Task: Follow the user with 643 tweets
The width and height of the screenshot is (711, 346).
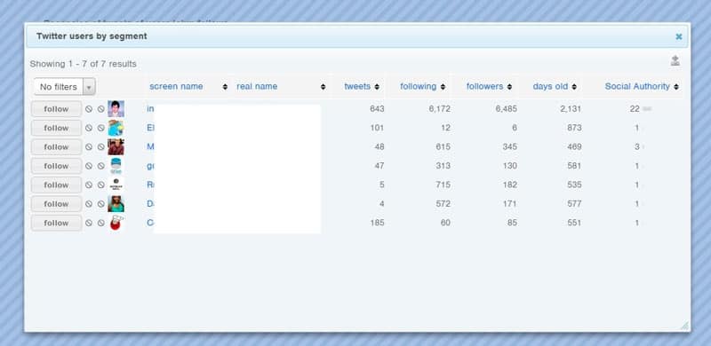Action: point(56,109)
